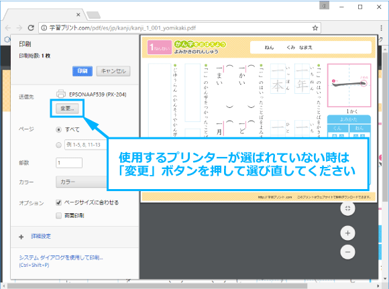Open system dialog print link
The image size is (389, 289).
tap(61, 258)
